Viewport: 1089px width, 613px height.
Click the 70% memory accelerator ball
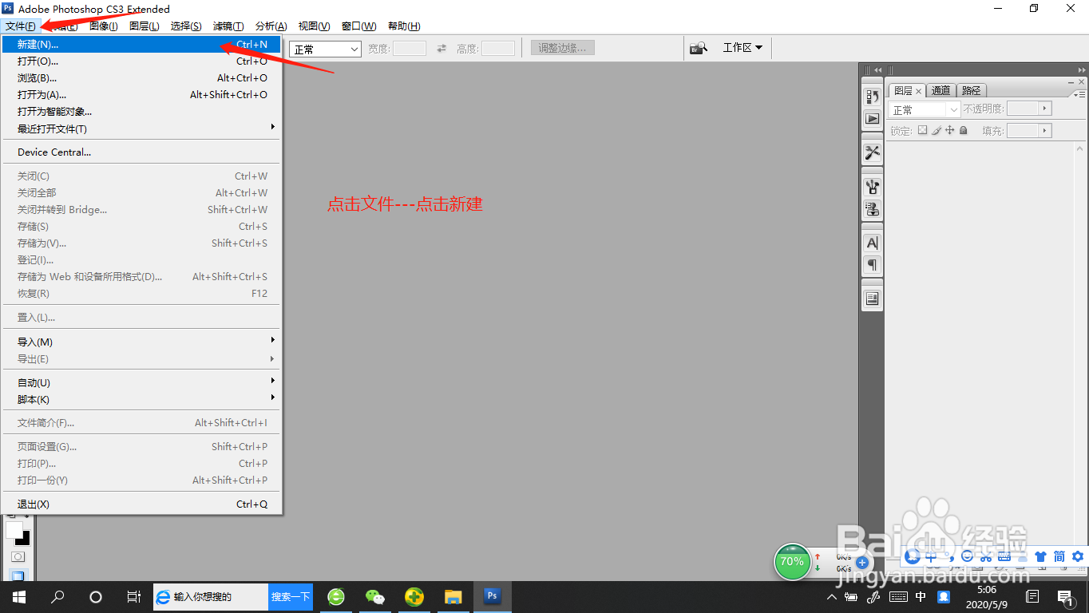coord(792,561)
